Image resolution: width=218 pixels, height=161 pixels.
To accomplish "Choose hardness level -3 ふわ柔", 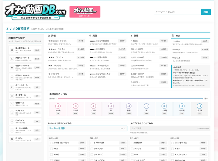I will coord(76,109).
